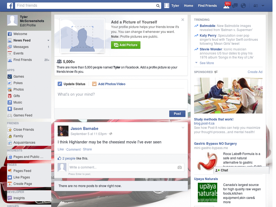The height and width of the screenshot is (207, 276).
Task: Open Katy Perry trending topic
Action: click(208, 36)
